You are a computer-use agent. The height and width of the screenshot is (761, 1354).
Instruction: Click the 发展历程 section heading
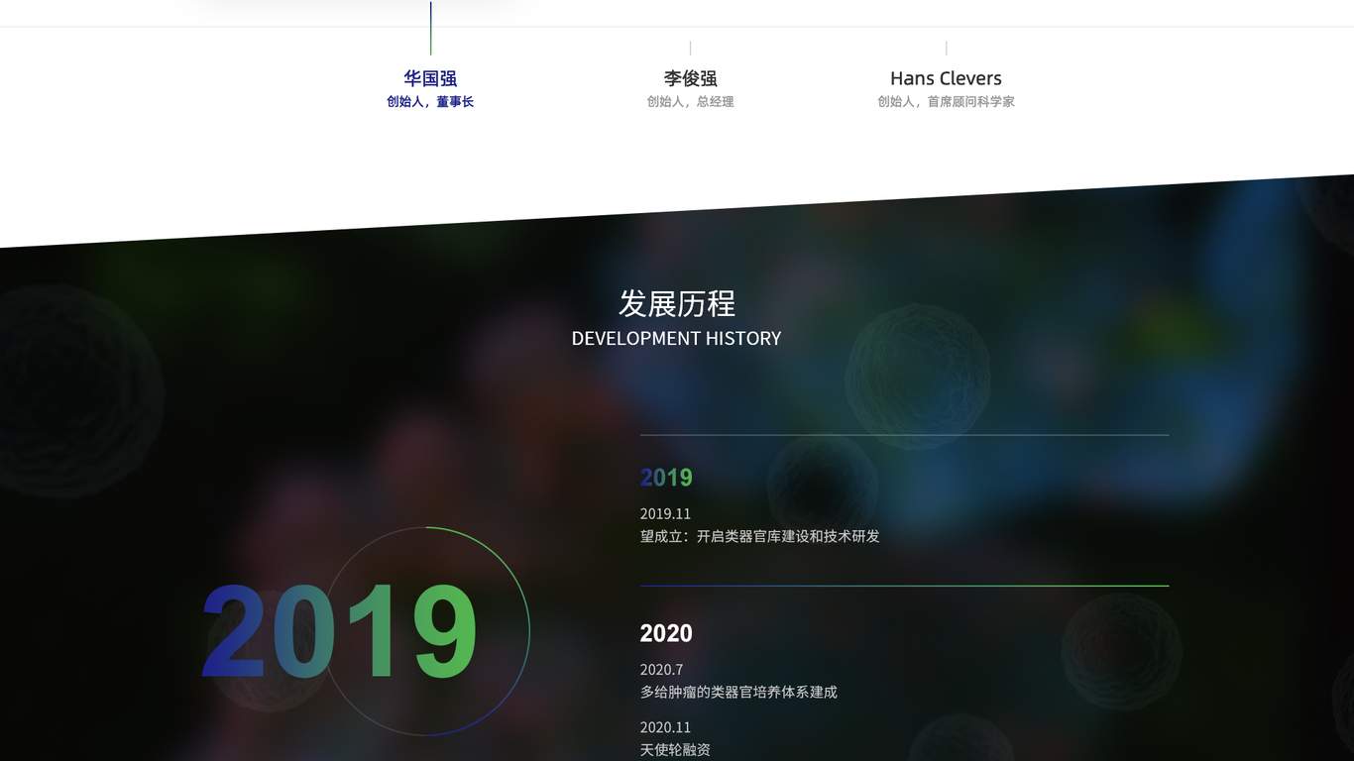tap(677, 303)
